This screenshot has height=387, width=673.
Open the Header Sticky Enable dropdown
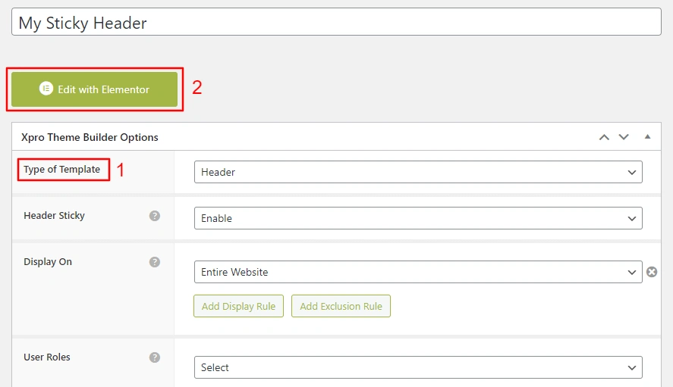[418, 218]
